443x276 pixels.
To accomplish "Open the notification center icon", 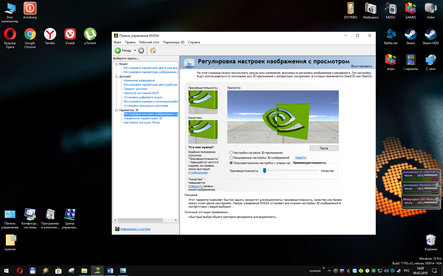I will (x=434, y=271).
